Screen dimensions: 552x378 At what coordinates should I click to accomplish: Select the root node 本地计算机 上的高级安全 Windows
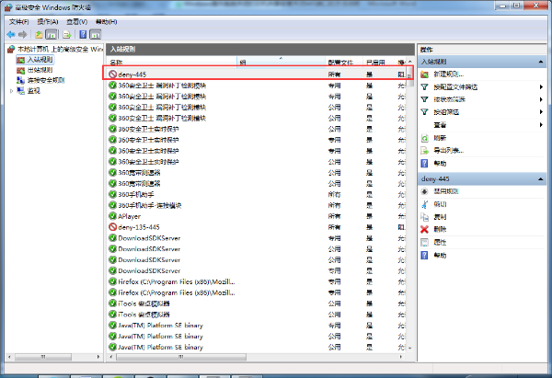60,49
